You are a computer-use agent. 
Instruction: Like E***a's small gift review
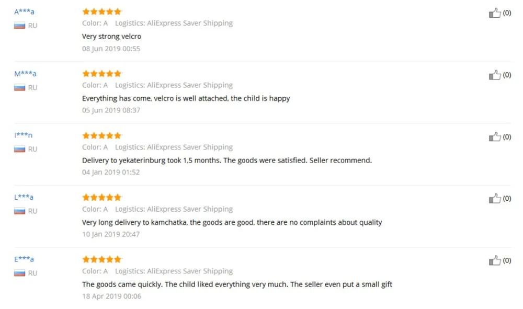pos(495,260)
